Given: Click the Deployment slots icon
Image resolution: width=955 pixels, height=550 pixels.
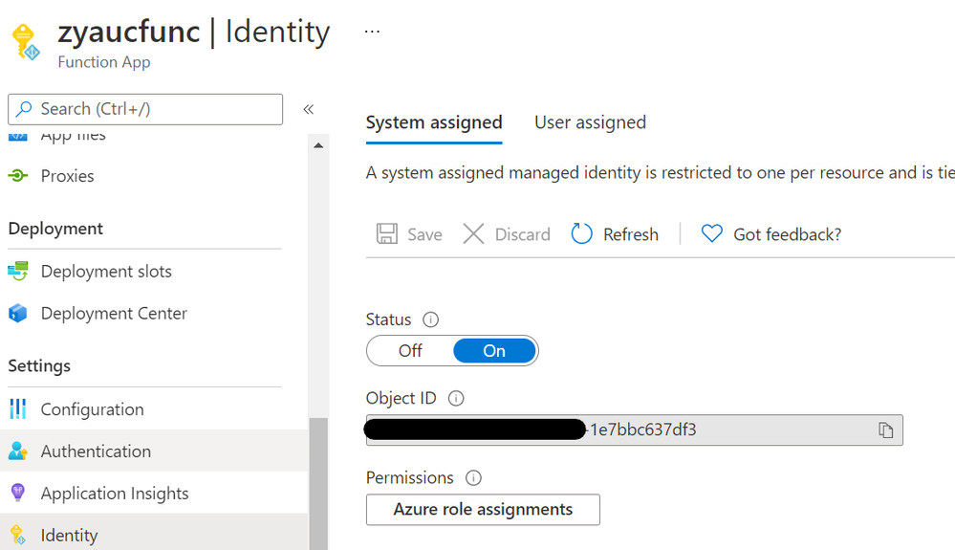Looking at the screenshot, I should pyautogui.click(x=17, y=272).
